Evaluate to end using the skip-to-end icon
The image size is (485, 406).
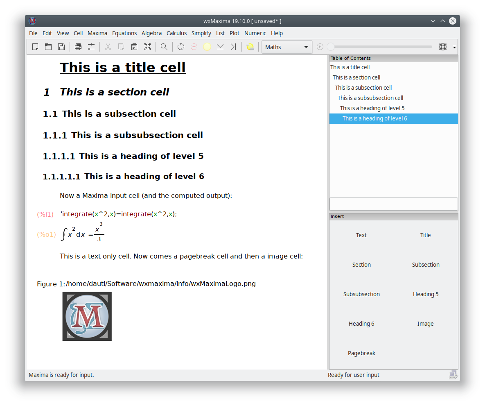233,47
